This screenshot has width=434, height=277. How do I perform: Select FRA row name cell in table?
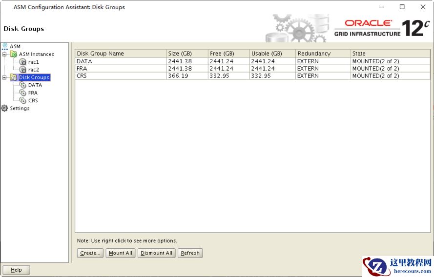point(121,69)
